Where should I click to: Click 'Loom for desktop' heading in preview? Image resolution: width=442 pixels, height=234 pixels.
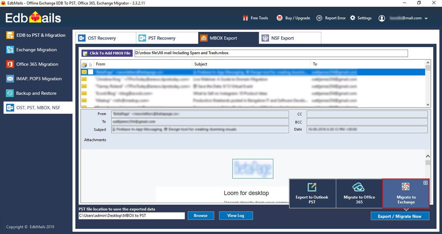coord(246,193)
